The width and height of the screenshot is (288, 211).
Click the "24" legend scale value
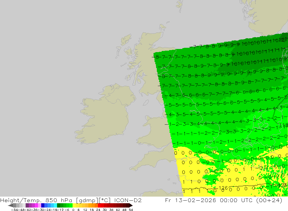click(98, 210)
